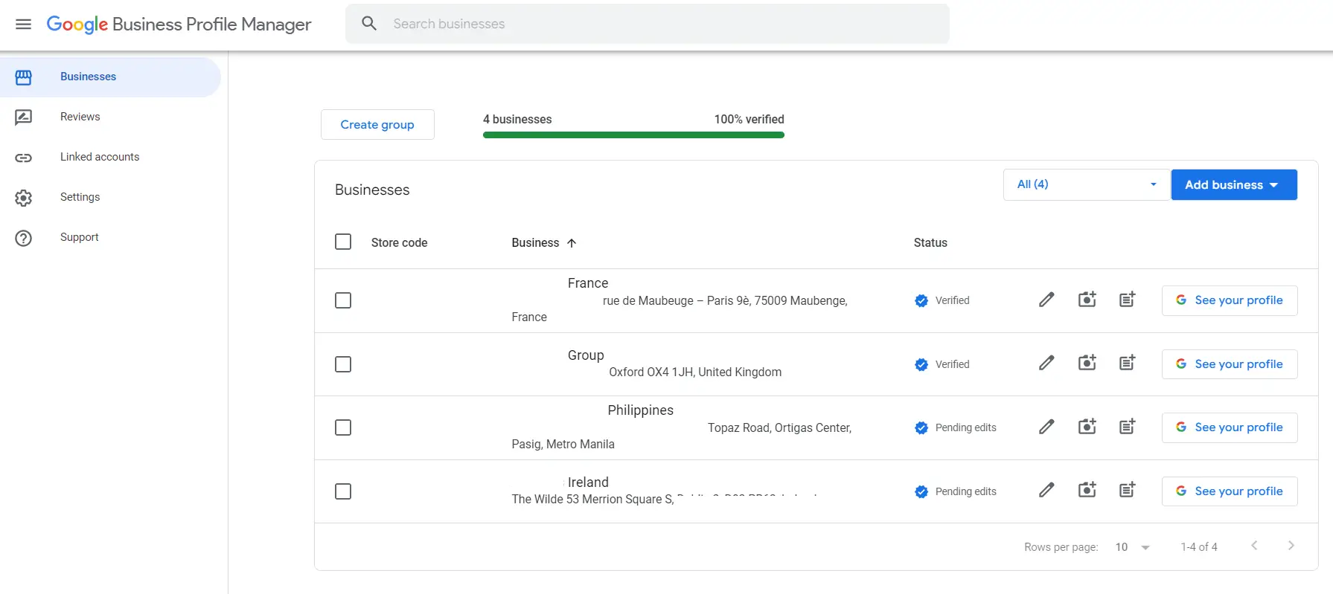Click 'Oxford OX4 1JH, United Kingdom' address

(695, 372)
